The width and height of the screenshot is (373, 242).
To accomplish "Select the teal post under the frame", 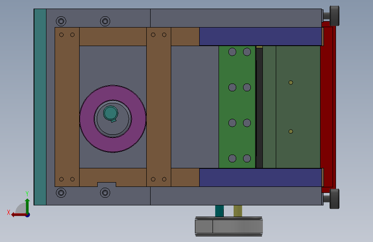I will click(219, 211).
